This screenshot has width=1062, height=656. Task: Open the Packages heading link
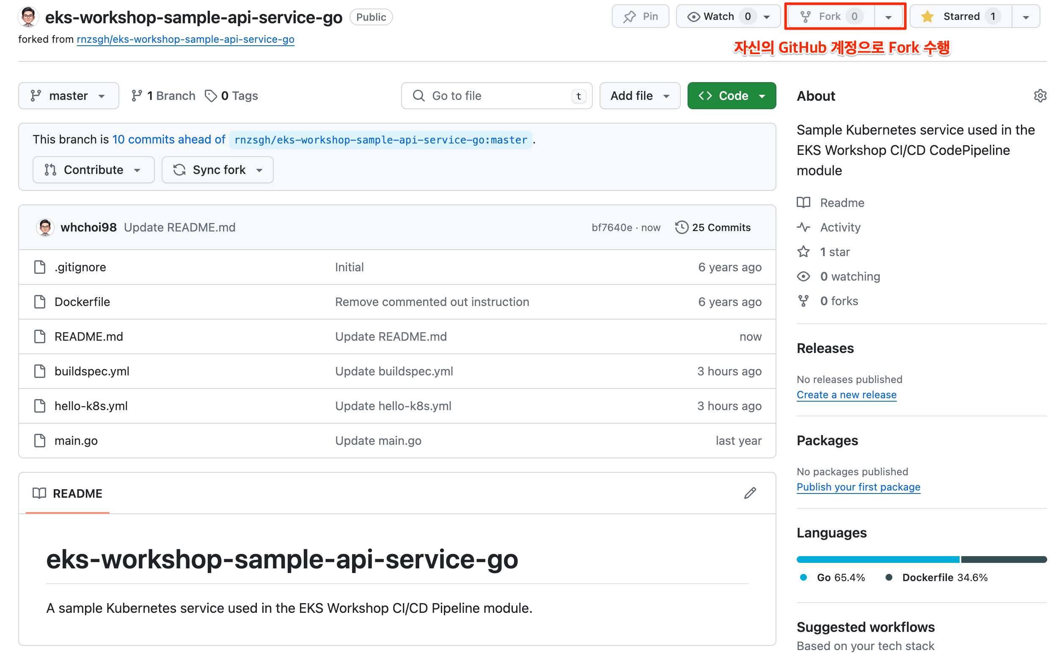(828, 441)
